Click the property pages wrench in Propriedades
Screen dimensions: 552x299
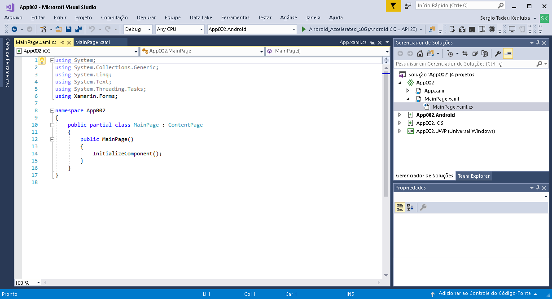[x=423, y=207]
